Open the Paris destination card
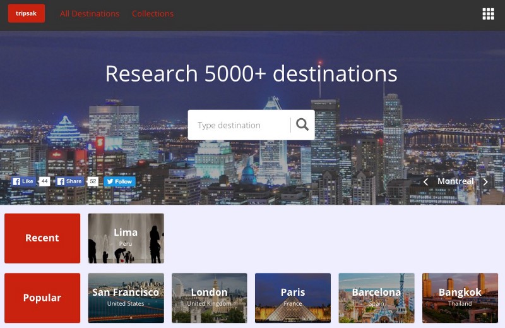 292,298
